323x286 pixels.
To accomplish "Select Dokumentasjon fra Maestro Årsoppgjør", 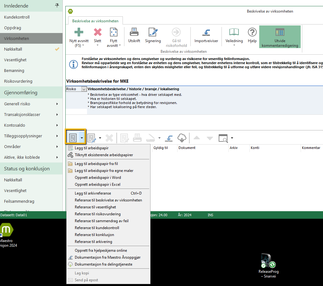I will click(x=109, y=257).
